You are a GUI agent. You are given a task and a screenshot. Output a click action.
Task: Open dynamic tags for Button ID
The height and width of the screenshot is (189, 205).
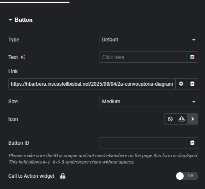[x=192, y=143]
